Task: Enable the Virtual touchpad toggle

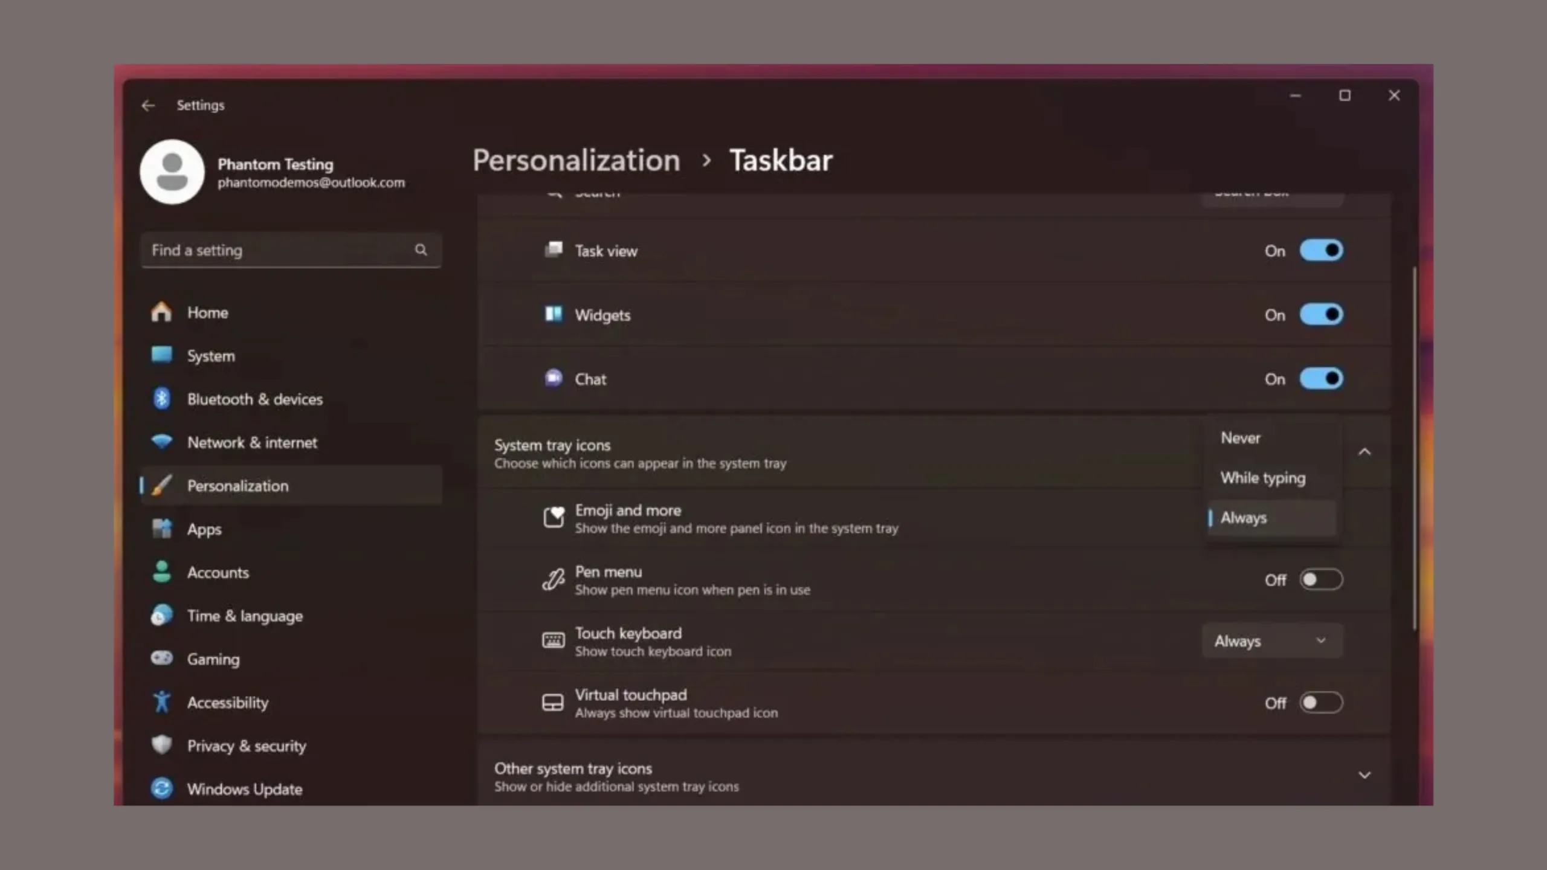Action: 1322,703
